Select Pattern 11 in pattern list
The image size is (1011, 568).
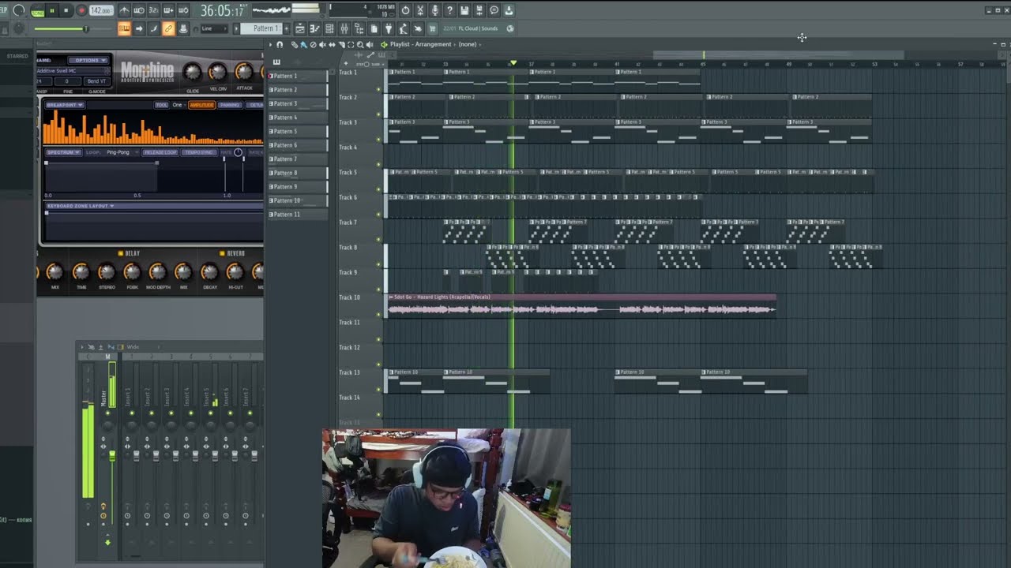pyautogui.click(x=297, y=215)
